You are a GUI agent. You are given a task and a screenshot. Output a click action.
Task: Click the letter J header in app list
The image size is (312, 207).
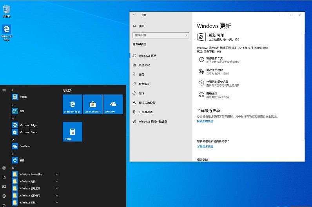pyautogui.click(x=12, y=90)
